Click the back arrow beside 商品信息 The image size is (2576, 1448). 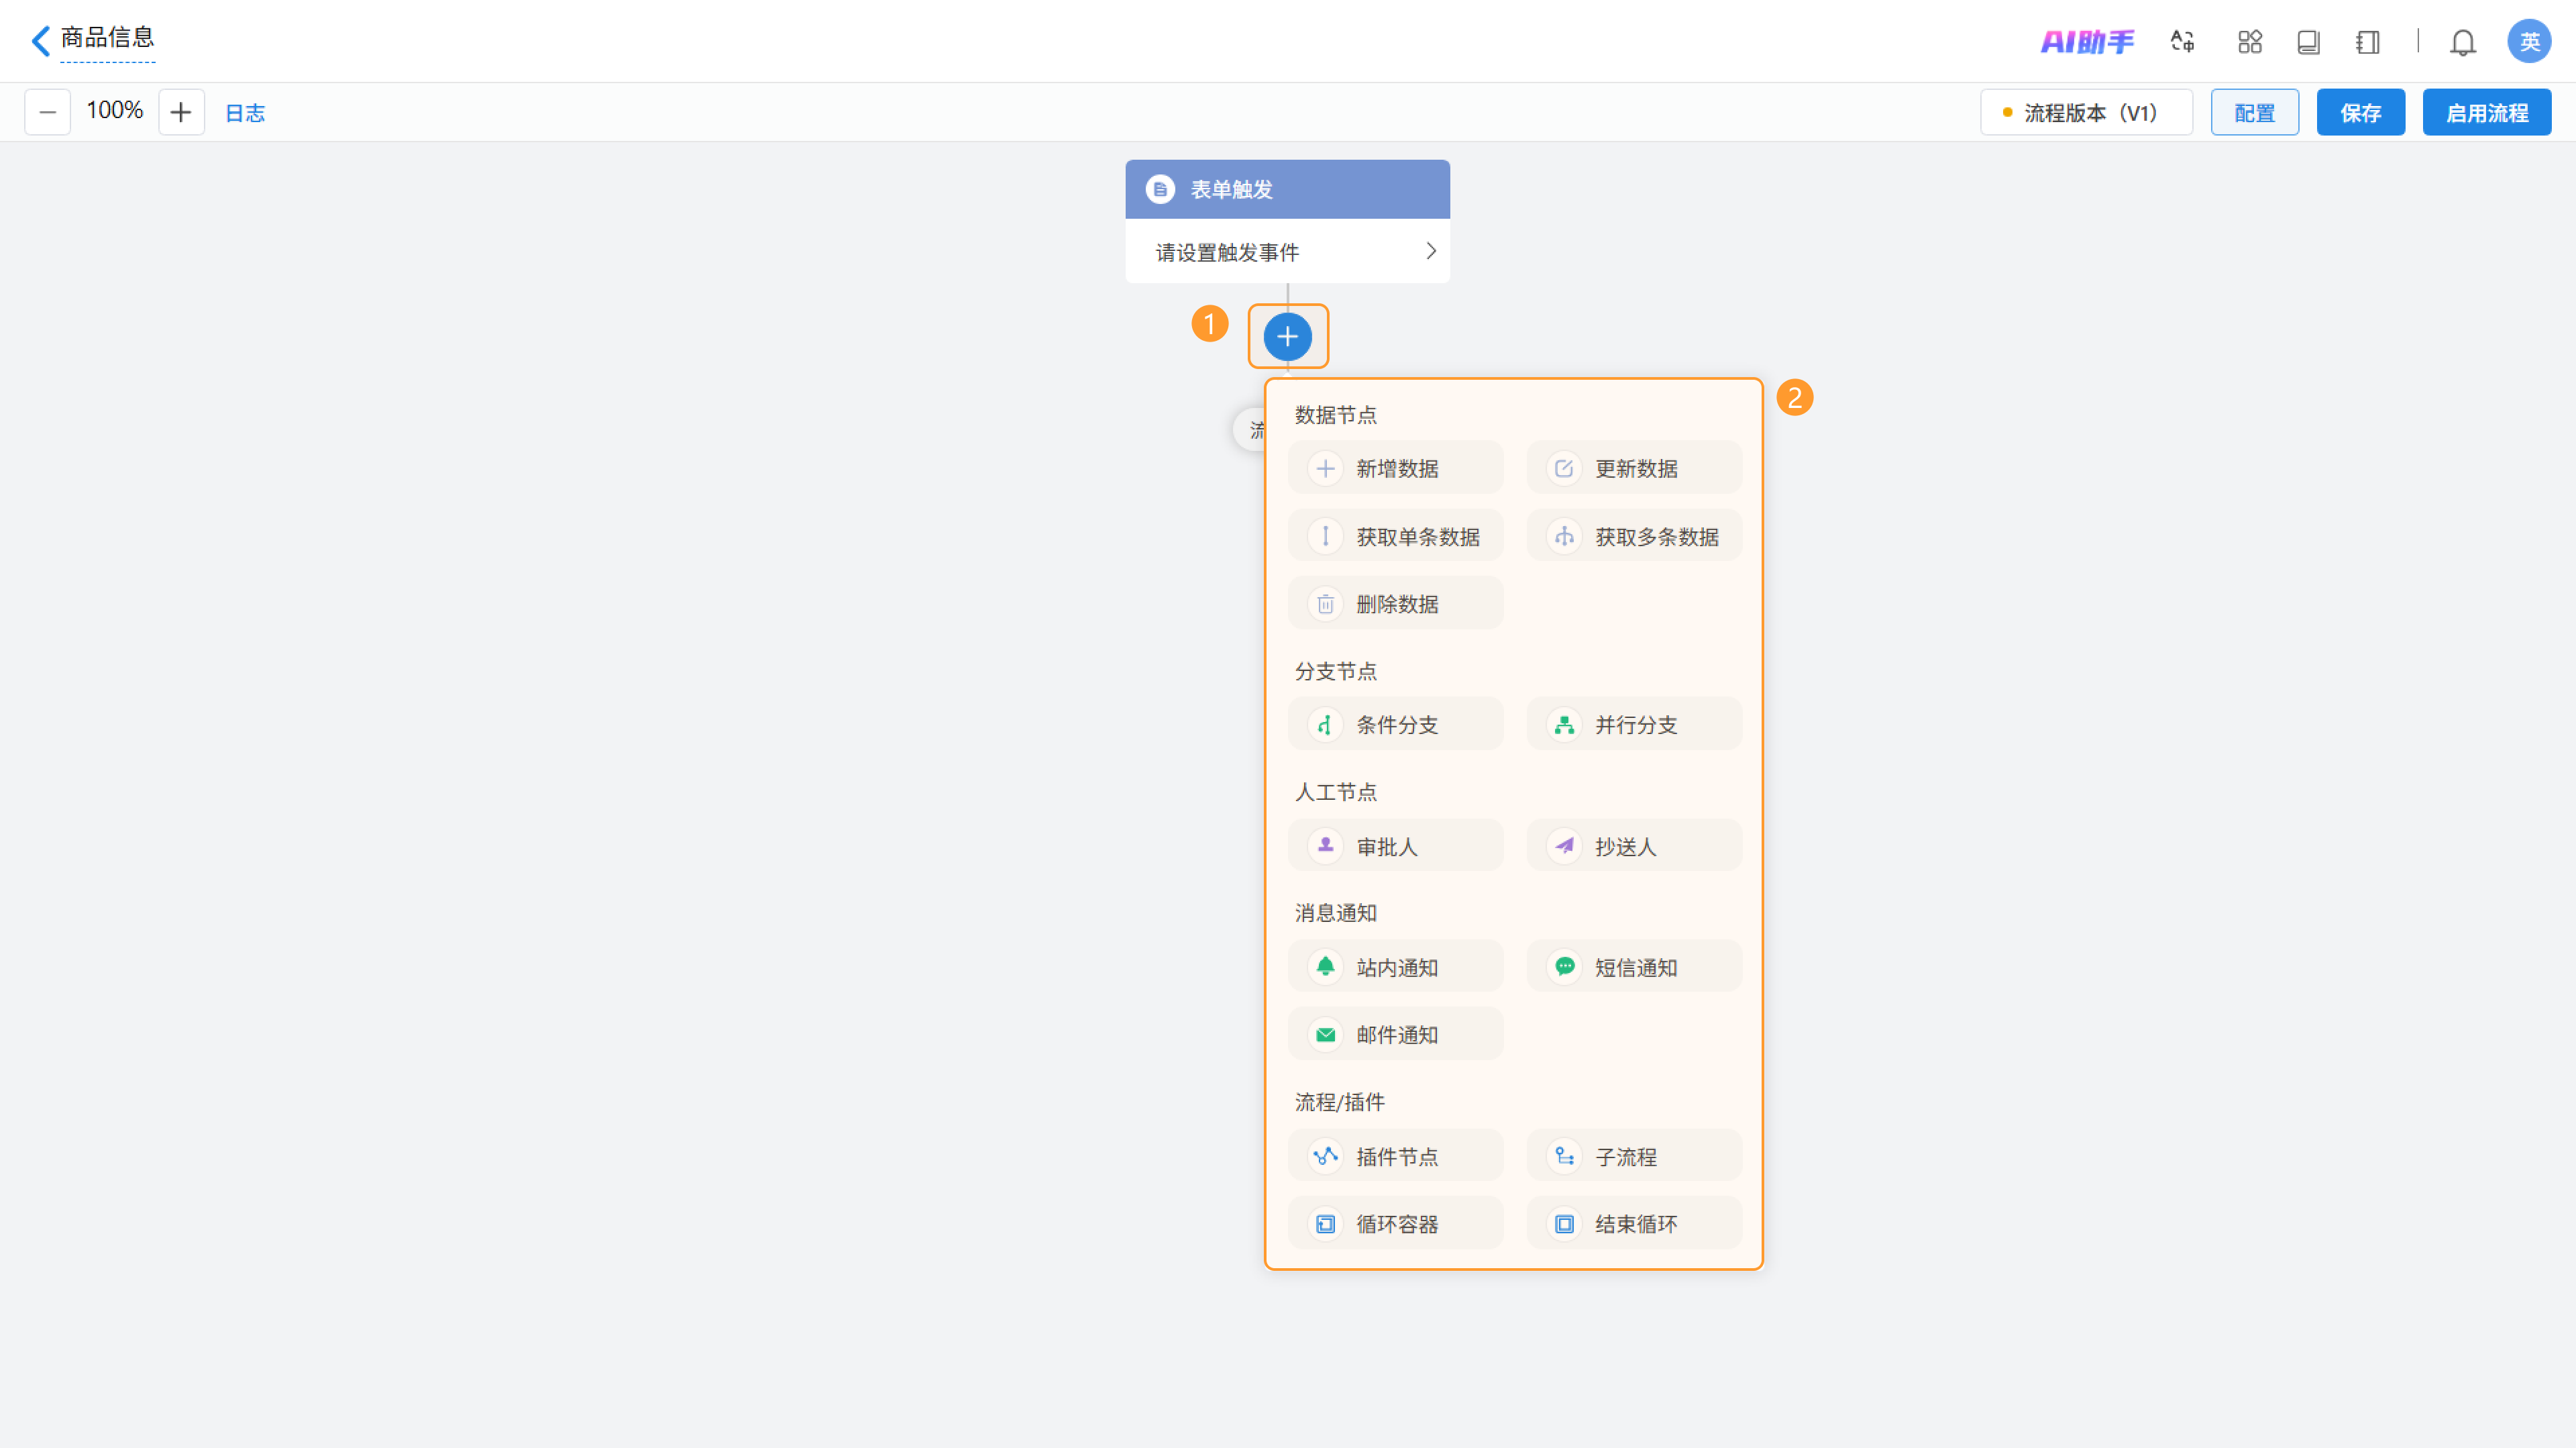tap(40, 41)
